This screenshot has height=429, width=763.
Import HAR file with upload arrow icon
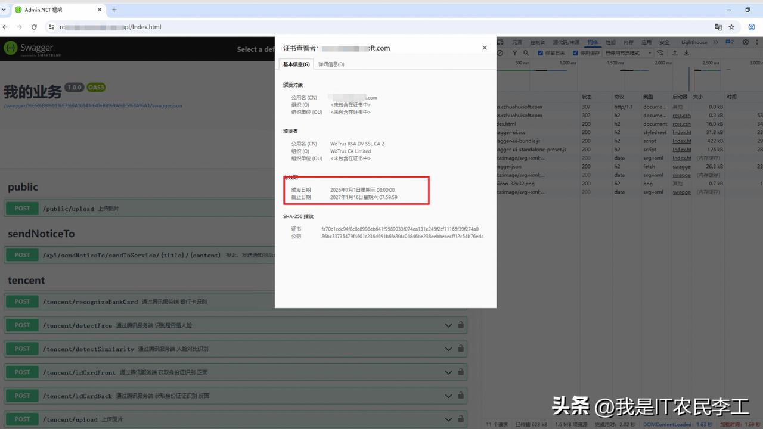675,53
